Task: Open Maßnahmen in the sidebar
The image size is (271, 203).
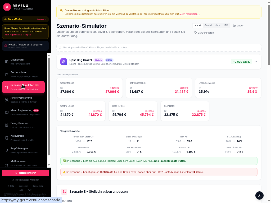Action: pos(18,161)
